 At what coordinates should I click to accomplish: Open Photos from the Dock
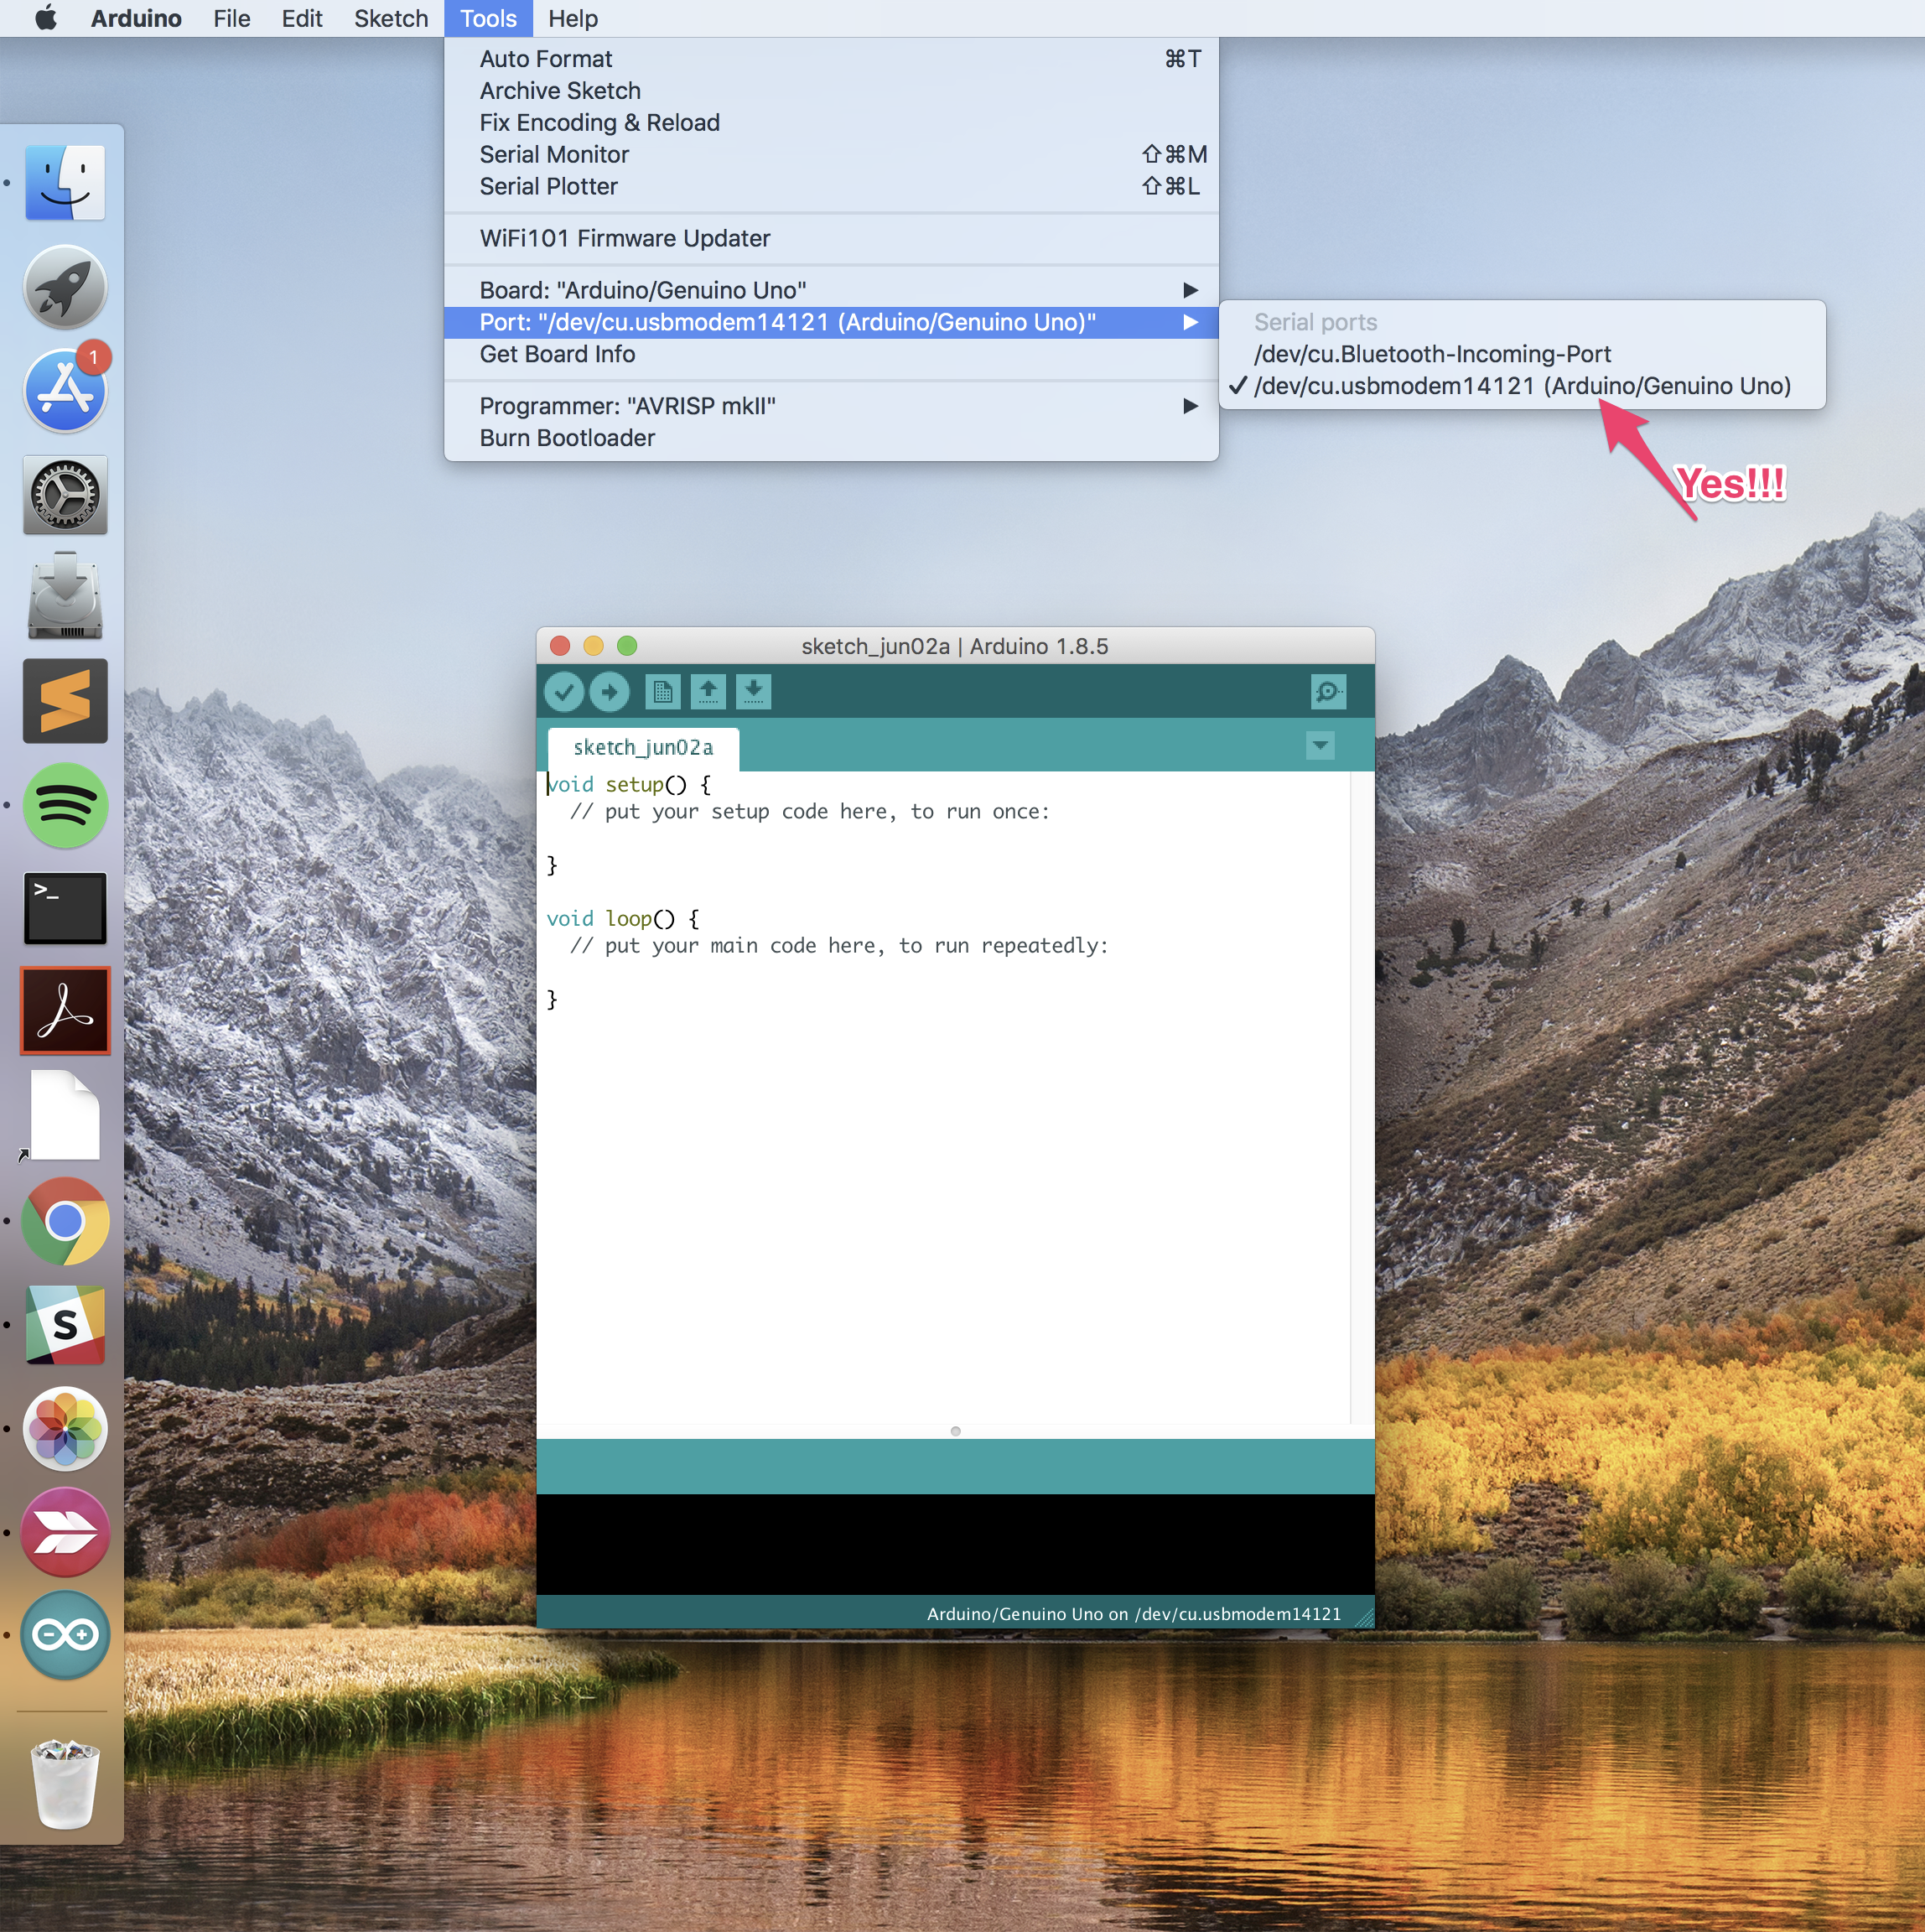65,1429
